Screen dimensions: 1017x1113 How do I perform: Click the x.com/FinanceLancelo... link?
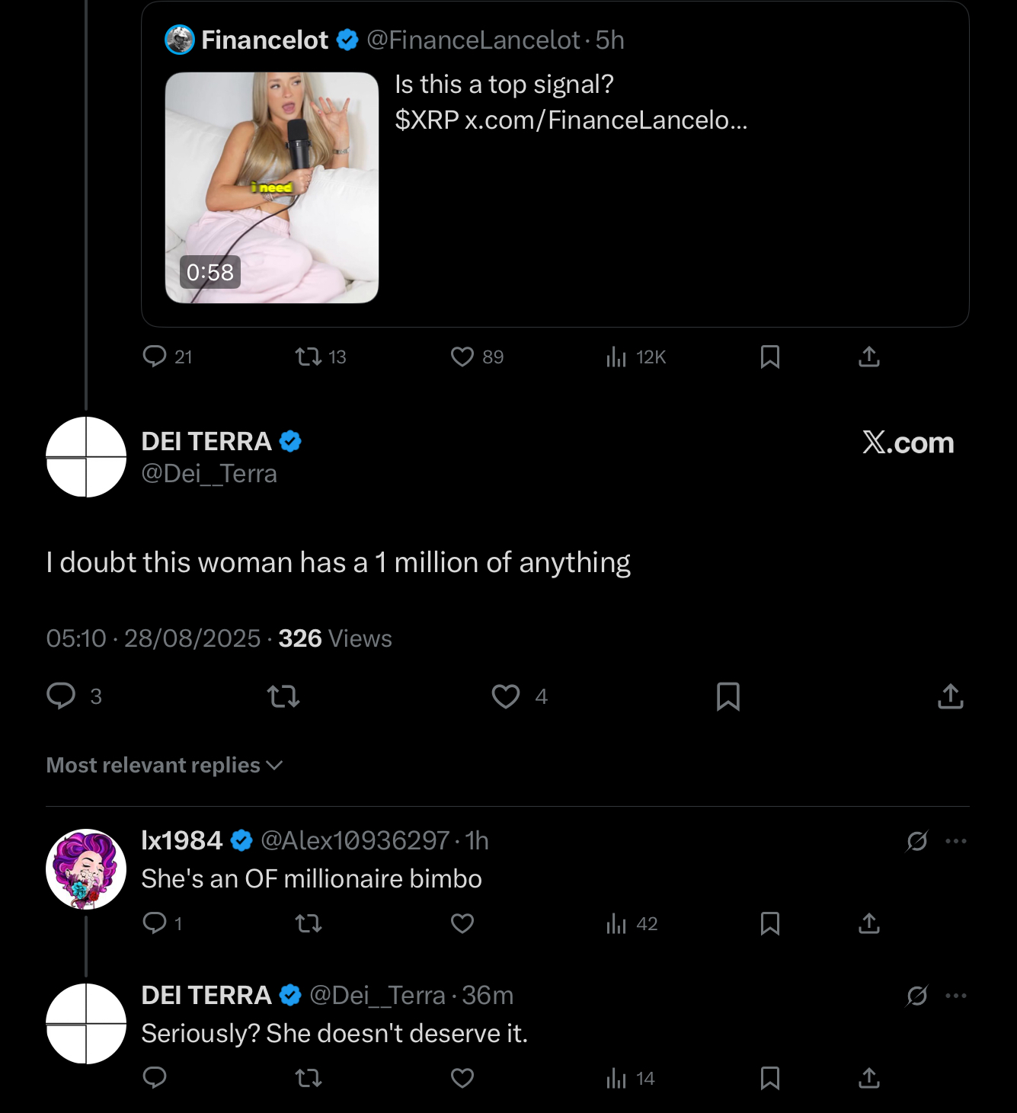point(606,120)
